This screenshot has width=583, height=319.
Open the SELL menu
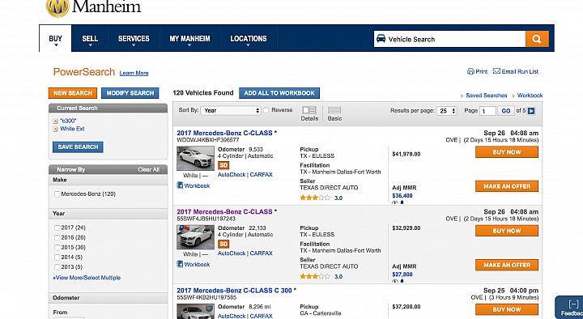click(90, 39)
